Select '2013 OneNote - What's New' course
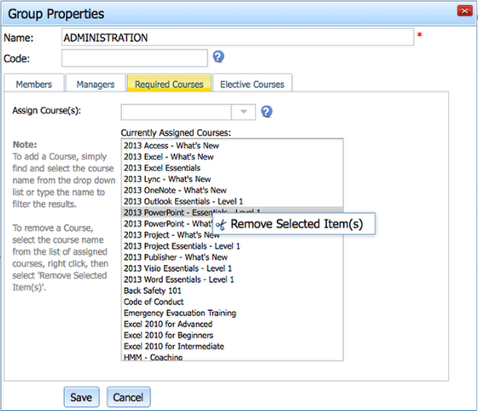 coord(232,190)
